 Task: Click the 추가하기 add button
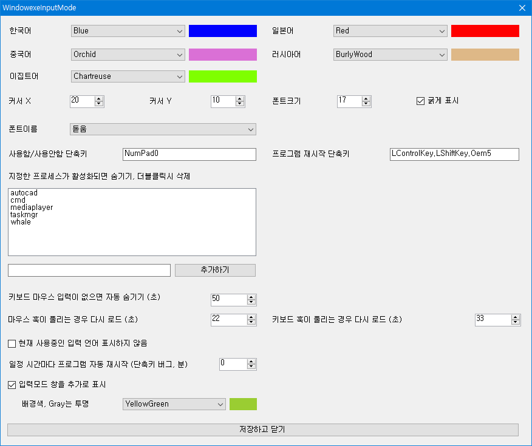click(x=215, y=270)
